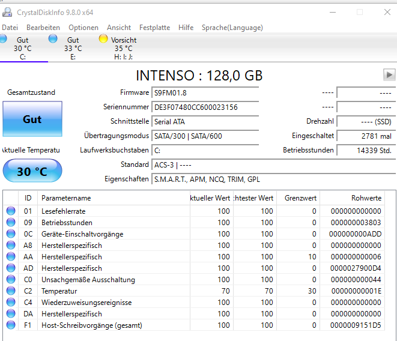The width and height of the screenshot is (397, 341).
Task: Open the Optionen menu
Action: pyautogui.click(x=83, y=28)
